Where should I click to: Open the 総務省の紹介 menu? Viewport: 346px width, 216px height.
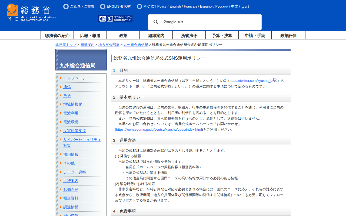coord(57,35)
